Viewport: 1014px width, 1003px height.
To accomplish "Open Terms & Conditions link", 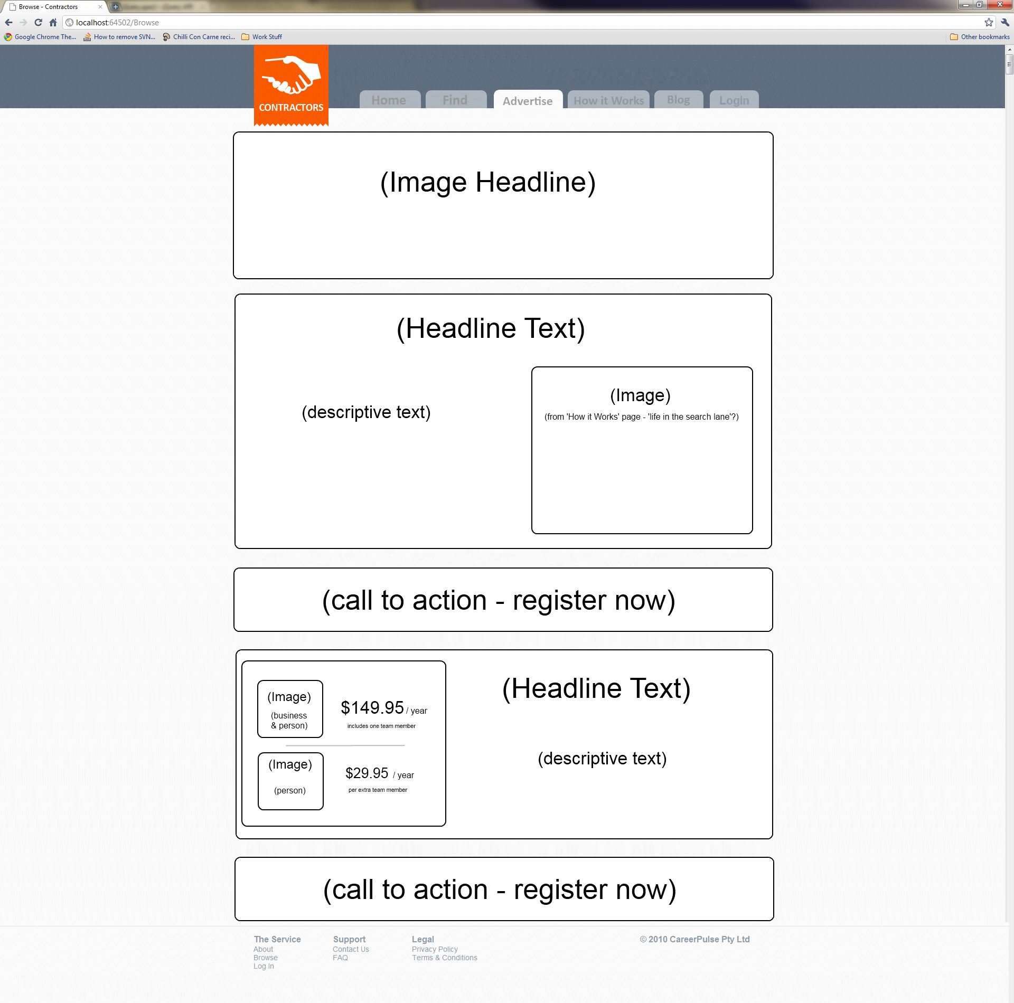I will pyautogui.click(x=444, y=958).
